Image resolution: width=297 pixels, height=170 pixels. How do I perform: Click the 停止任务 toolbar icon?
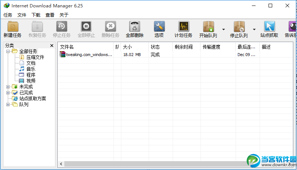pyautogui.click(x=61, y=27)
